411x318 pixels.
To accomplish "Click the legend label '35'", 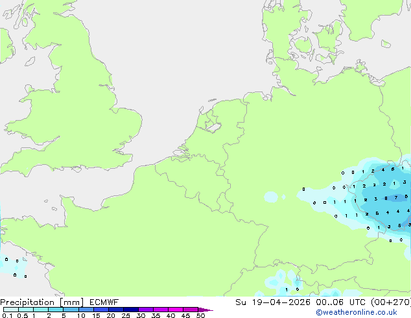I will (156, 315).
